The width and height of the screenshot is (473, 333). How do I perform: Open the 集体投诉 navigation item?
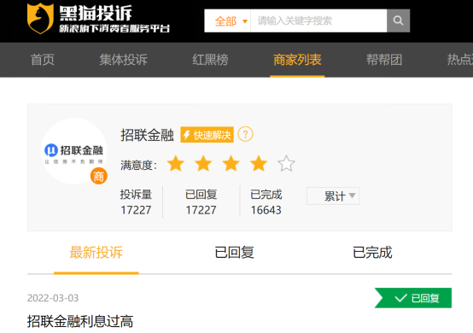[124, 60]
